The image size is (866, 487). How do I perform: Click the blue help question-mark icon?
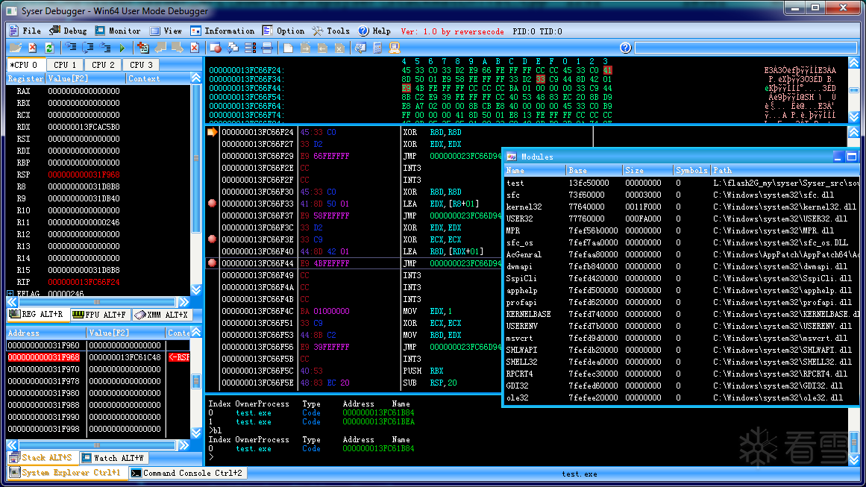tap(625, 48)
